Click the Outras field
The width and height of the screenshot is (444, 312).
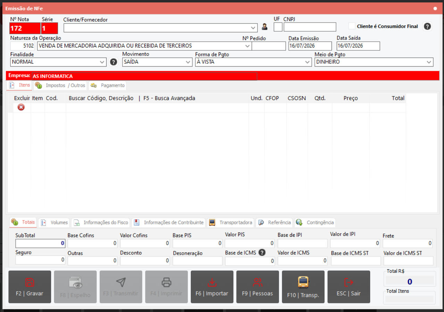[93, 261]
